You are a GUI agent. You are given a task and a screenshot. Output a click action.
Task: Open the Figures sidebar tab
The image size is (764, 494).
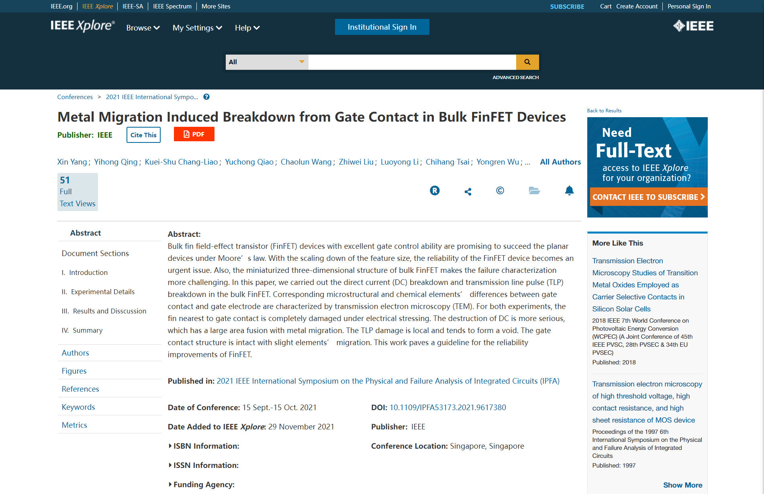pos(74,371)
